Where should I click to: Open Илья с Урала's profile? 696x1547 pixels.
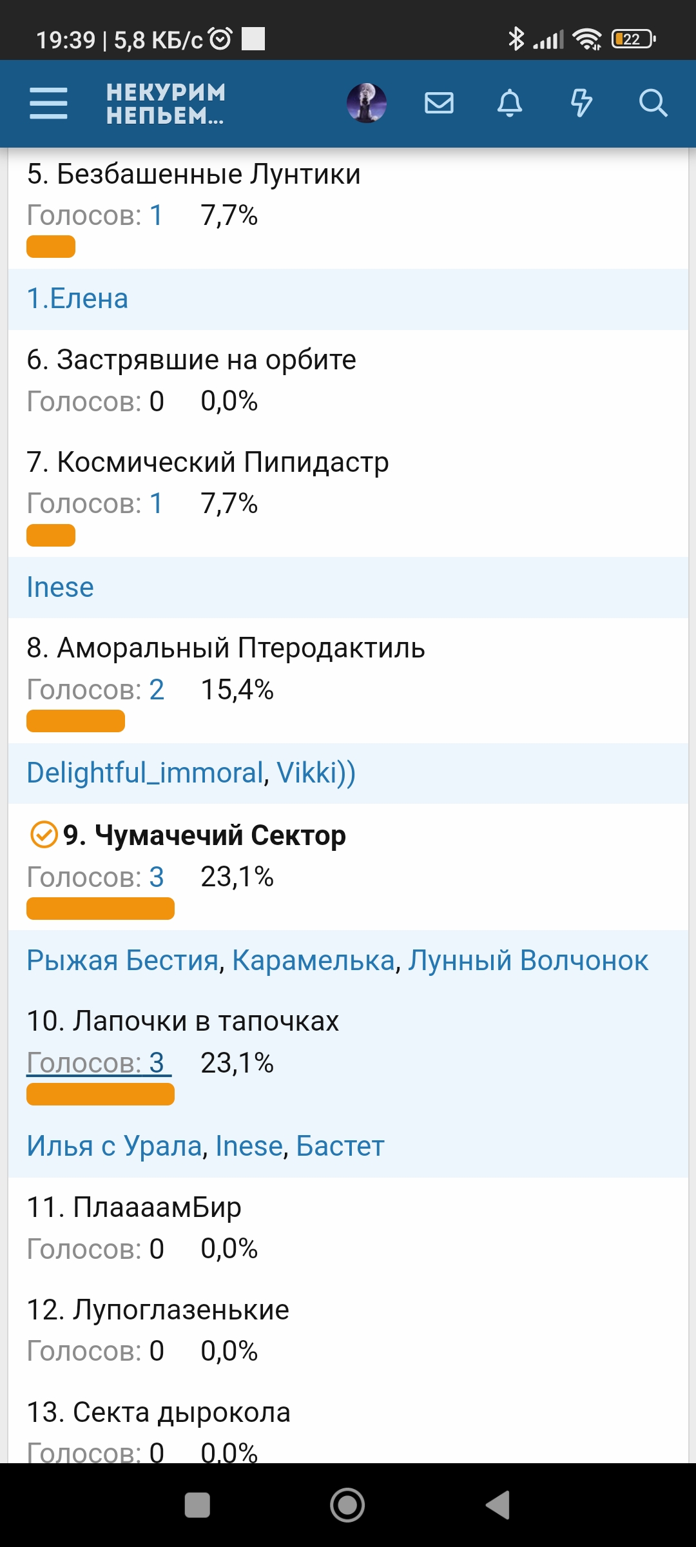coord(115,1146)
